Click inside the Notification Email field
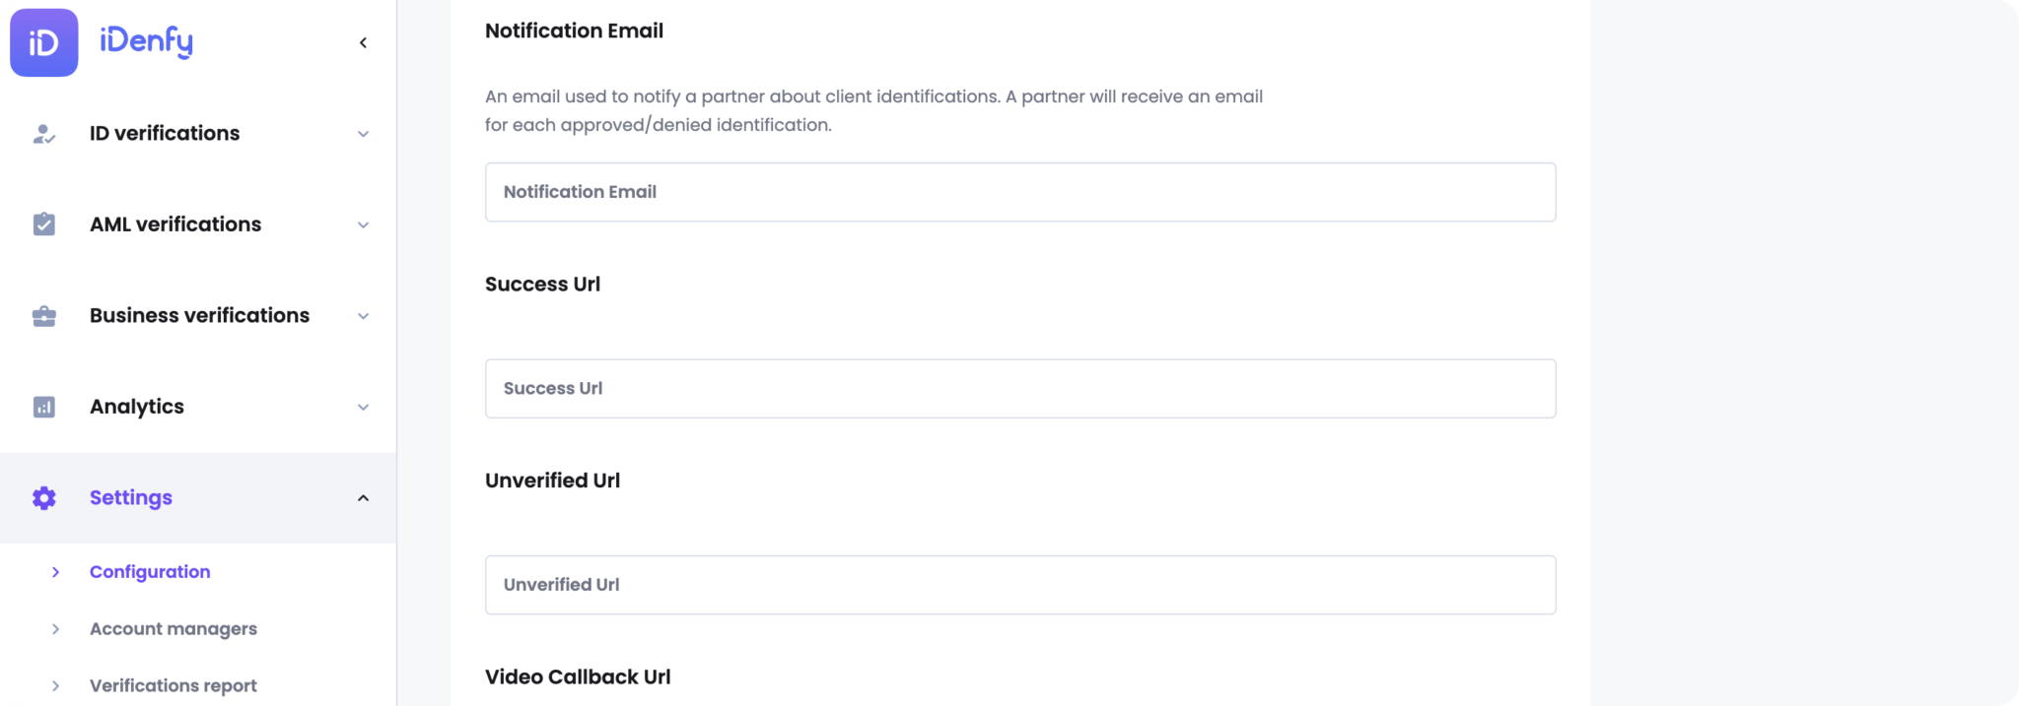 point(1019,192)
